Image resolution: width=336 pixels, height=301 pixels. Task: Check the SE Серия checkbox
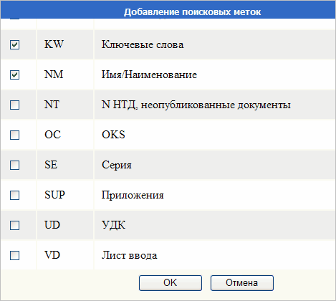tap(14, 165)
